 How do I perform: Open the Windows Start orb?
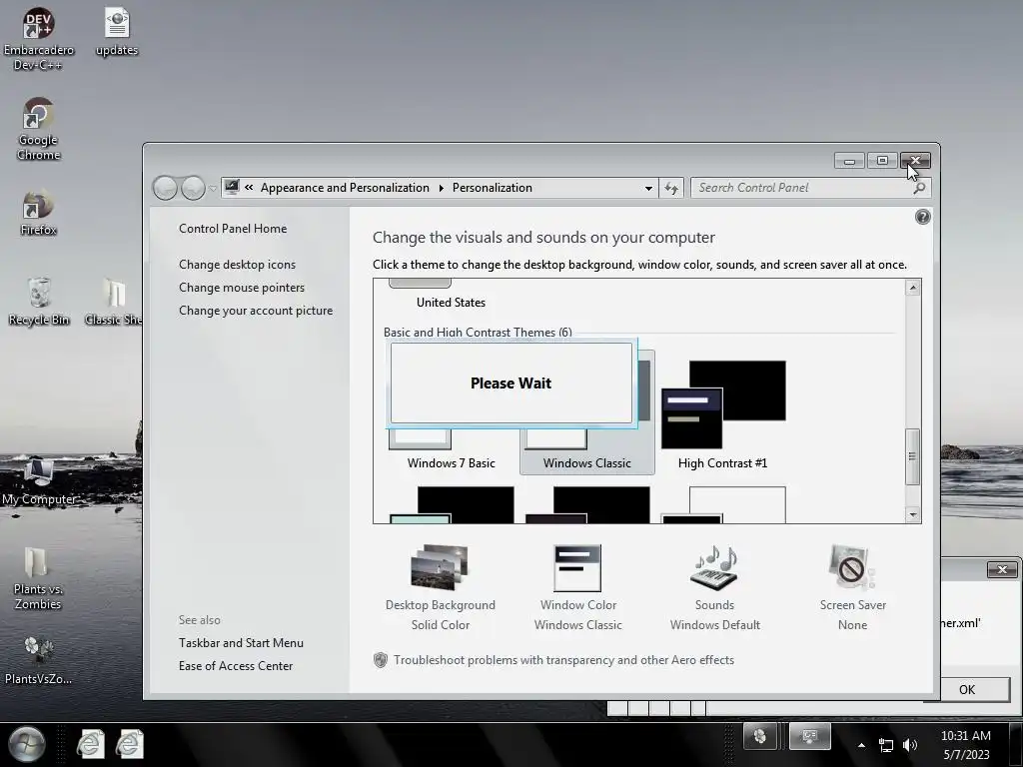pos(27,743)
